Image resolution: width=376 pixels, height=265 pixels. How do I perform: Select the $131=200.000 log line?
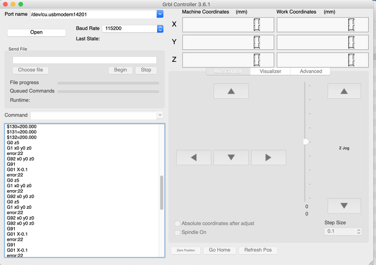point(22,132)
